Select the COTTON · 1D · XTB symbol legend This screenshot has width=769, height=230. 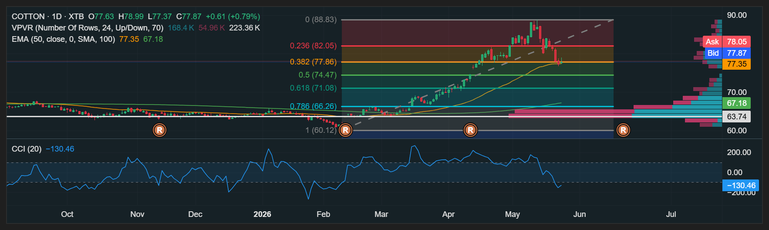[48, 17]
